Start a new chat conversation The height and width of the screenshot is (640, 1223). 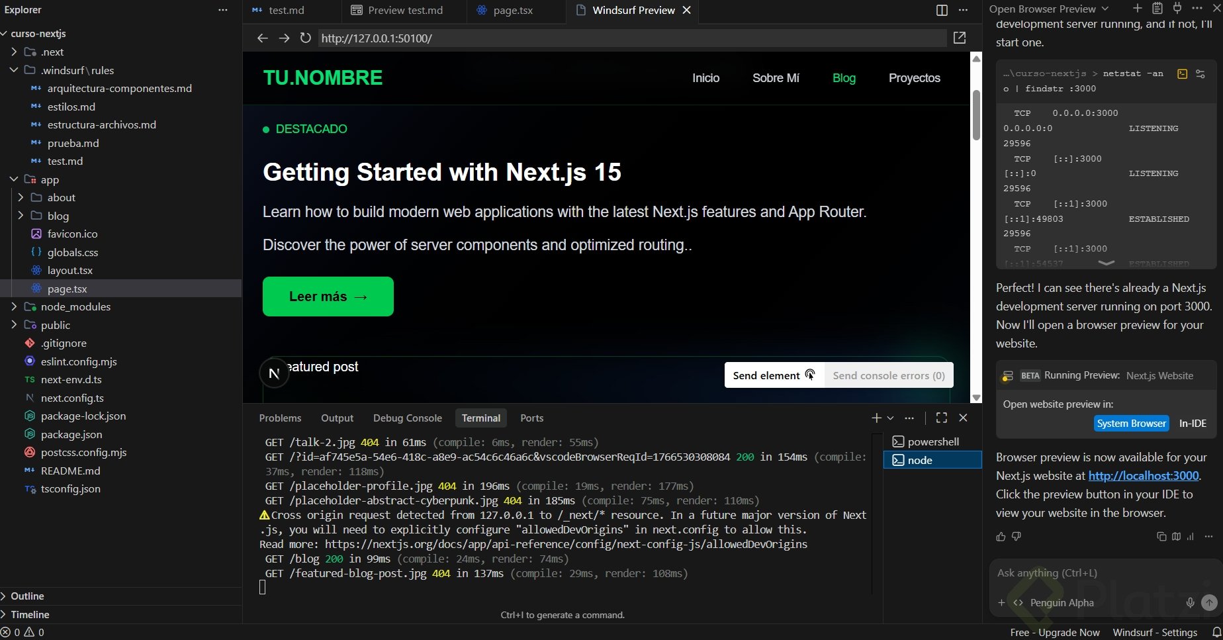click(x=1137, y=9)
